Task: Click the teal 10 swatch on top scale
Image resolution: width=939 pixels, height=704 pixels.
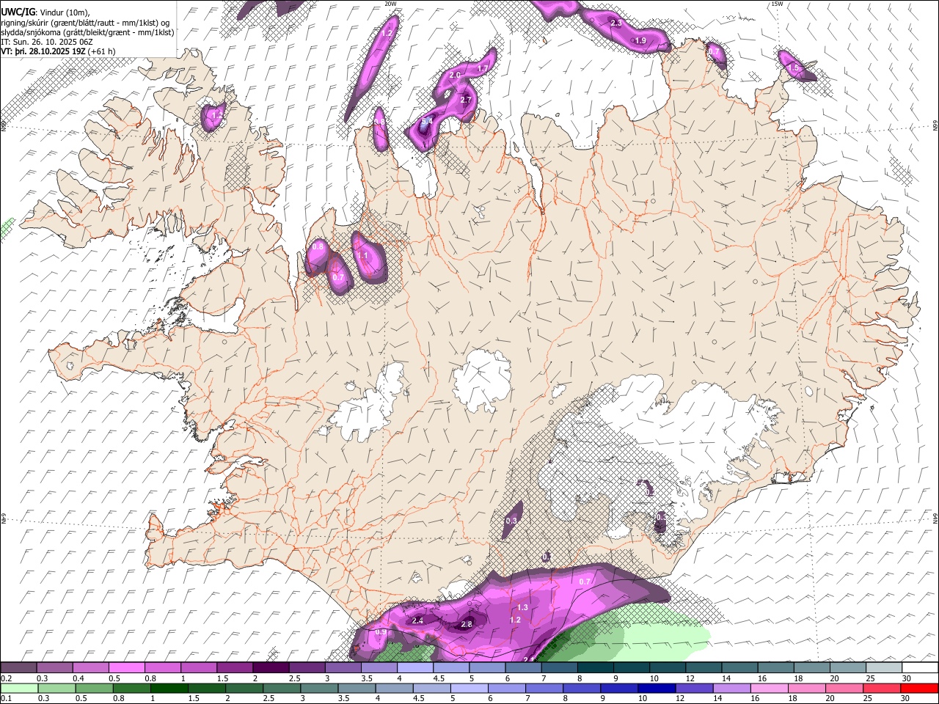Action: [x=666, y=668]
